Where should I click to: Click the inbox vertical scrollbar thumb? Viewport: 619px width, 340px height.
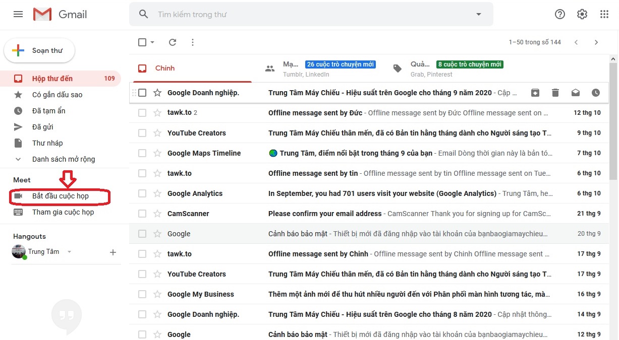(613, 121)
